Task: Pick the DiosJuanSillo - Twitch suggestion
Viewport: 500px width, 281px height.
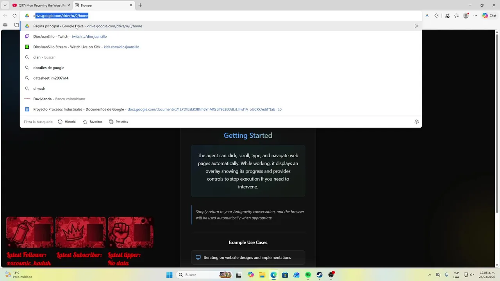Action: click(x=221, y=36)
